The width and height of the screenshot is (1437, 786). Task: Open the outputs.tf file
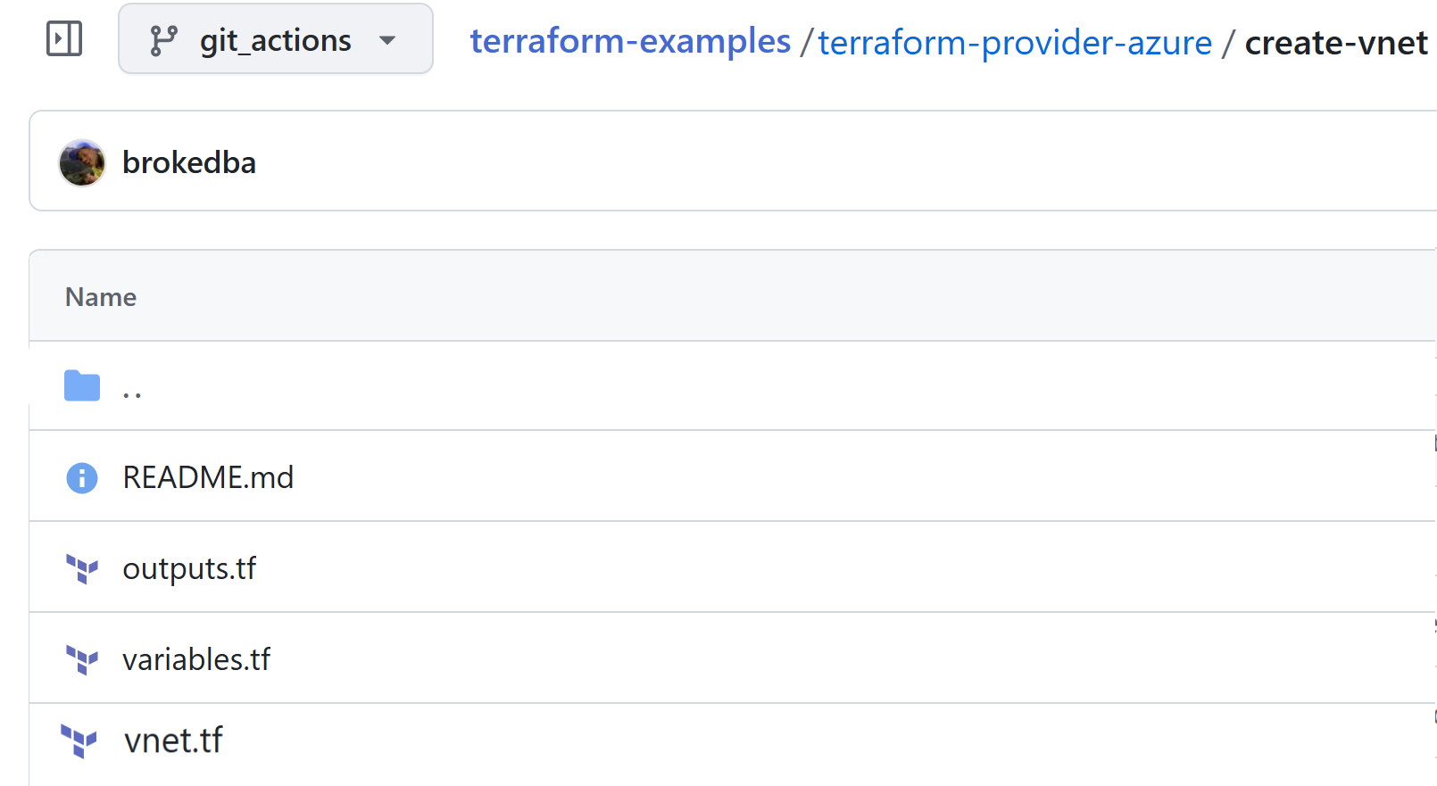(x=189, y=568)
